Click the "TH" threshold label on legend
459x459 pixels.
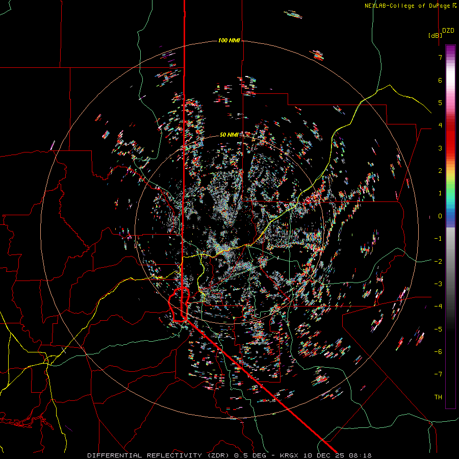coord(438,397)
